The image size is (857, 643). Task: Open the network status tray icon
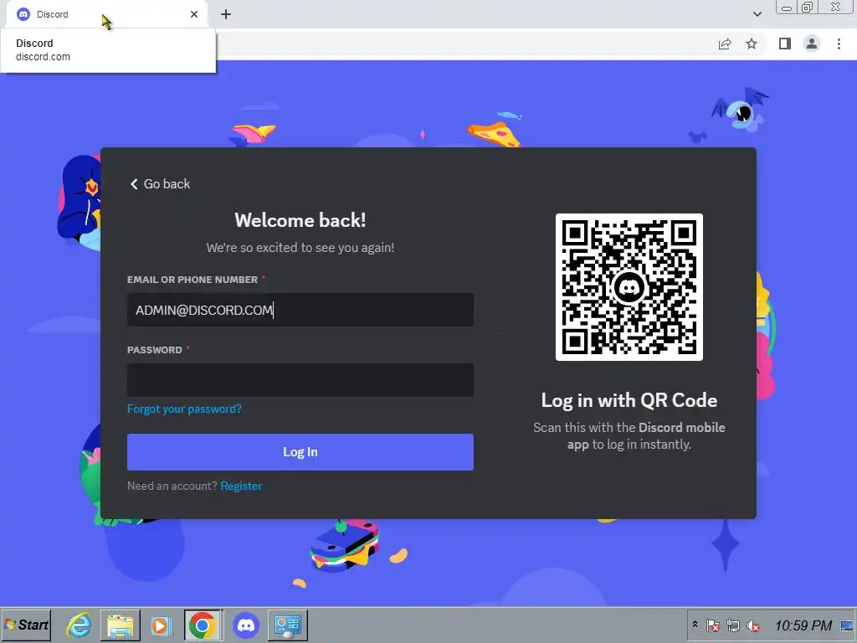pos(733,625)
